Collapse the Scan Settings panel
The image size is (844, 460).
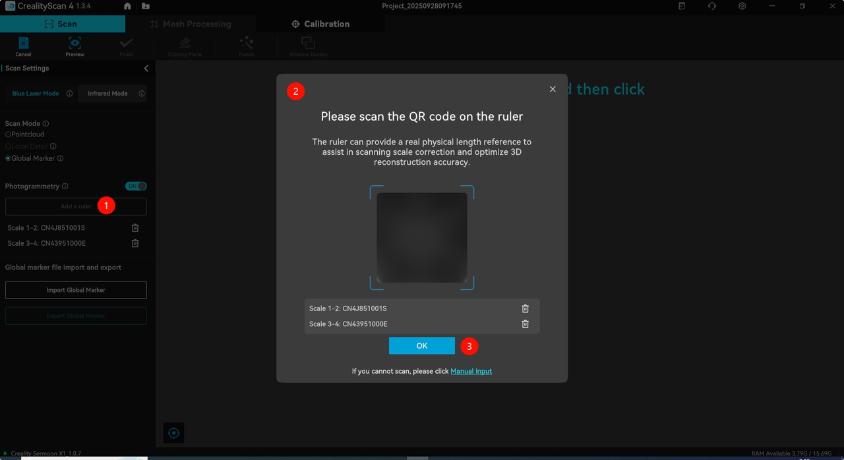146,69
